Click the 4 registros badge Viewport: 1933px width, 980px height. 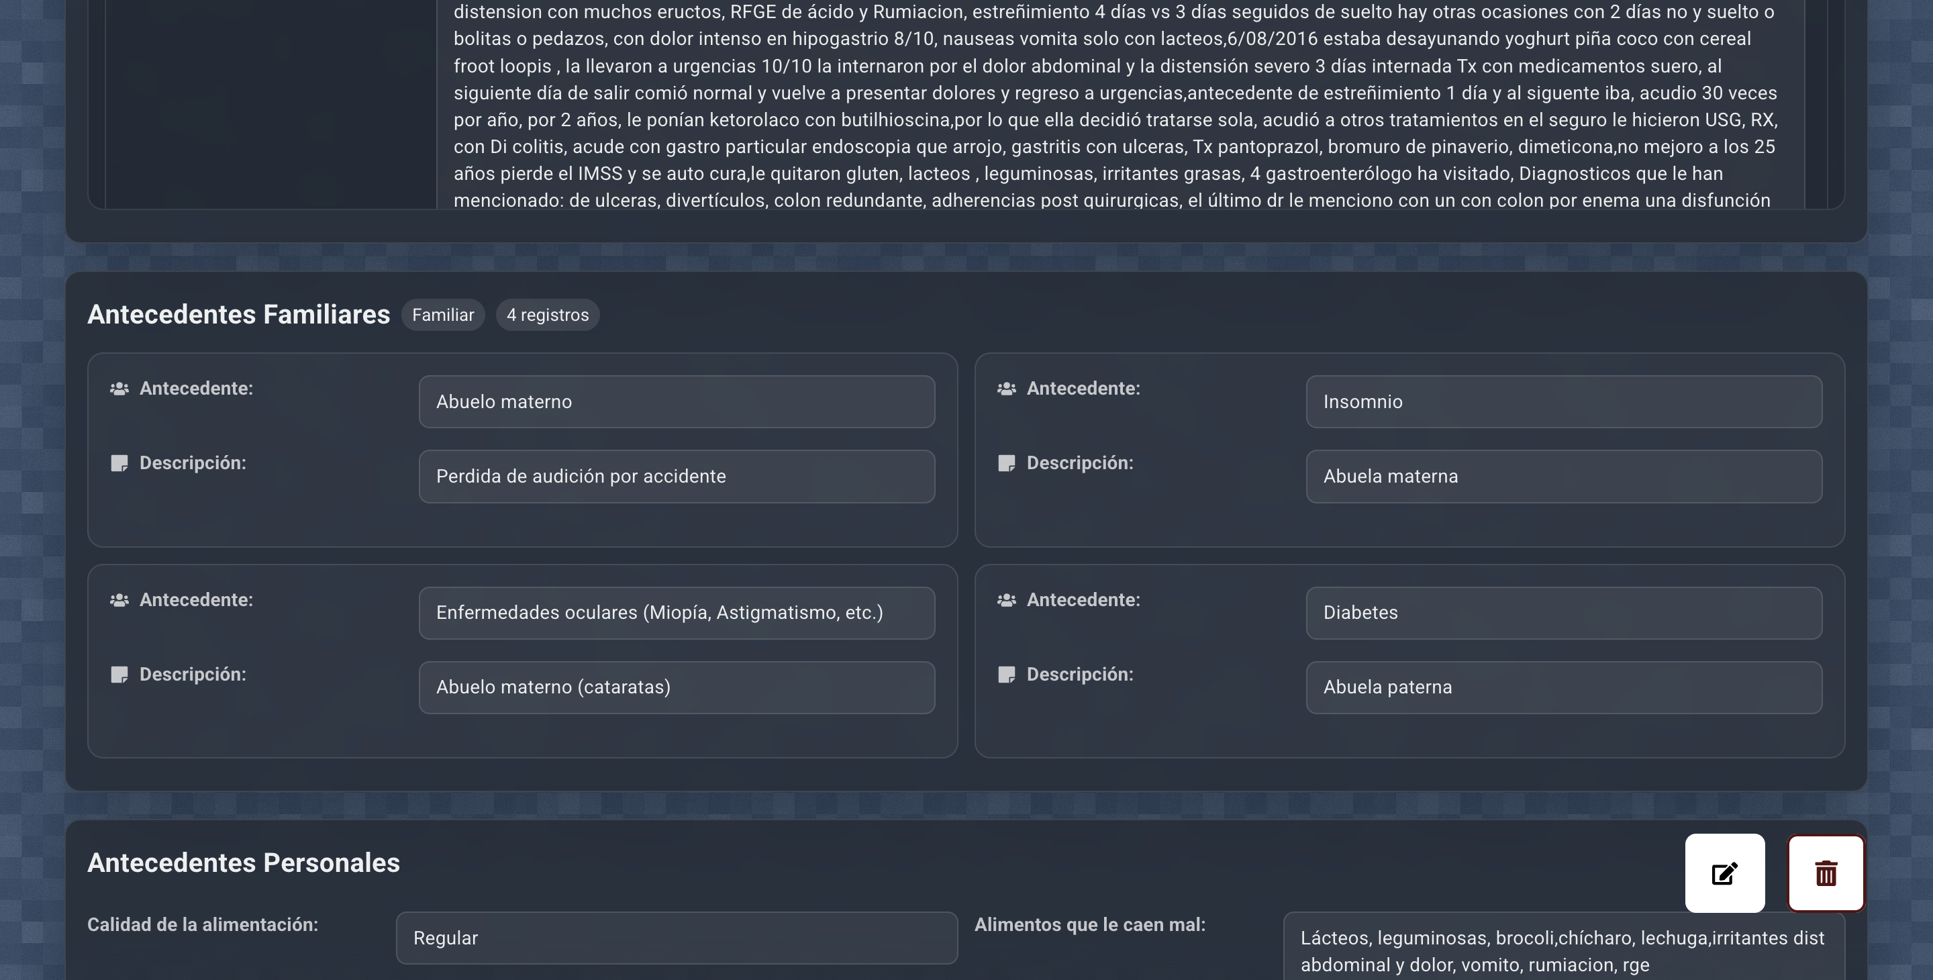547,314
